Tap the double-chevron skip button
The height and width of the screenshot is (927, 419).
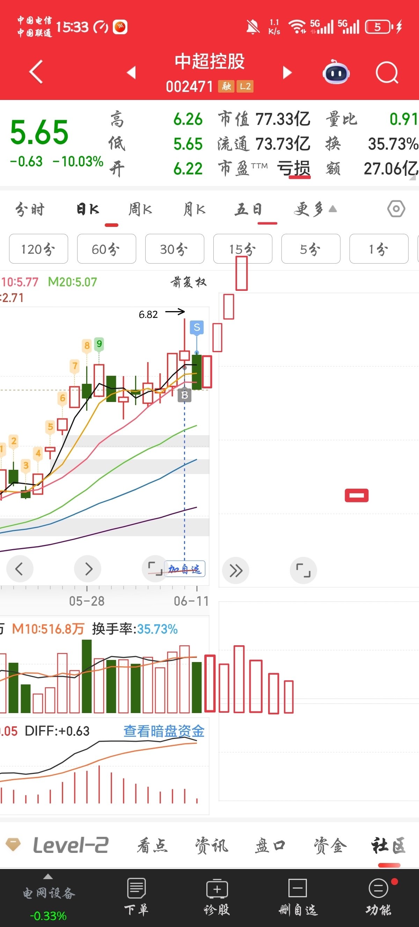tap(236, 571)
